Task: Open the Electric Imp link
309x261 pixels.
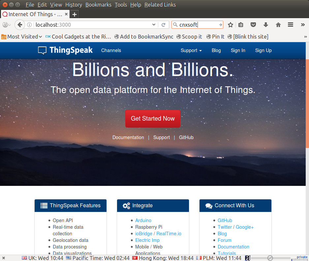Action: pyautogui.click(x=147, y=240)
